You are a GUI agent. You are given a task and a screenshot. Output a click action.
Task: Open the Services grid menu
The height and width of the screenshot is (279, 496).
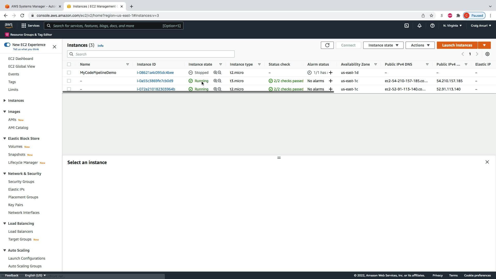[x=24, y=26]
